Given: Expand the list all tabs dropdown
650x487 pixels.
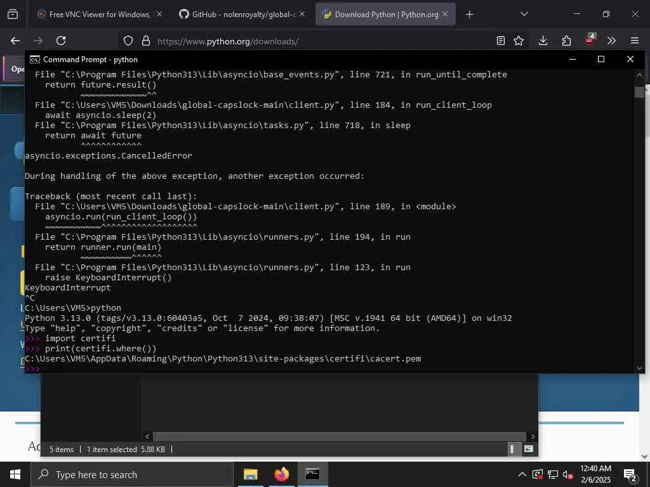Looking at the screenshot, I should 524,15.
